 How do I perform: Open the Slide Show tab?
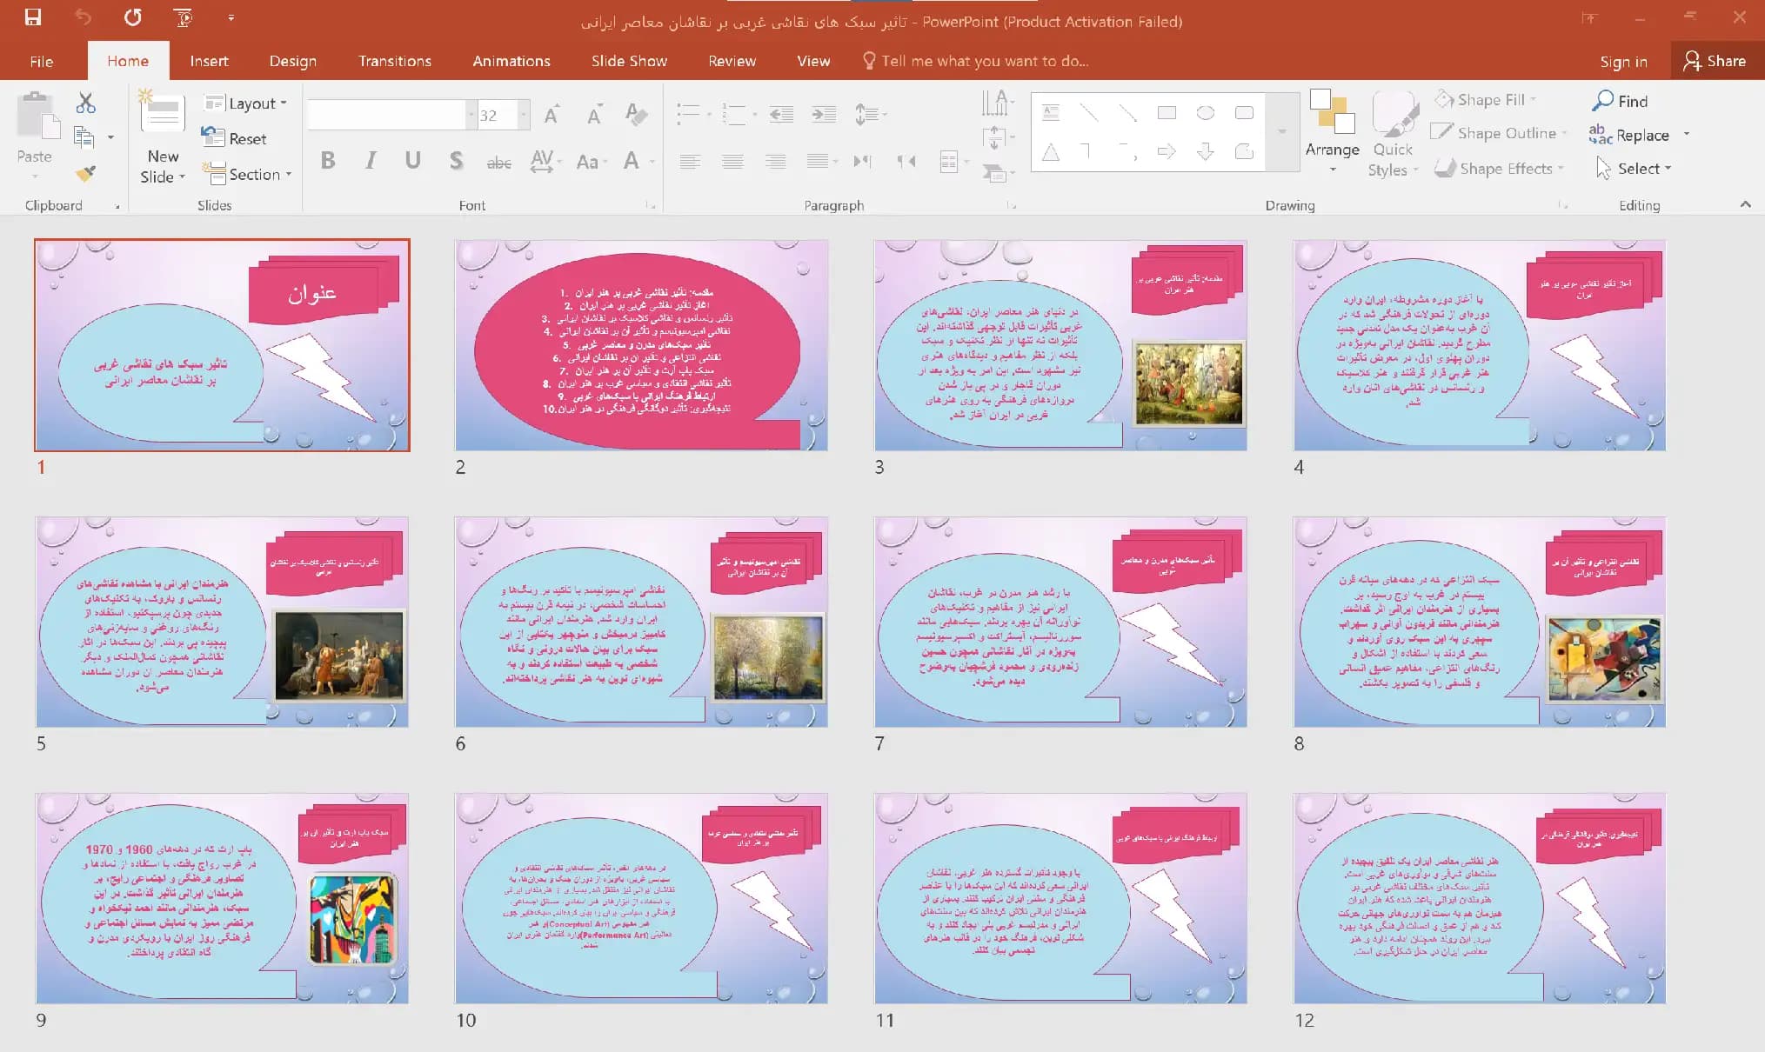tap(629, 61)
